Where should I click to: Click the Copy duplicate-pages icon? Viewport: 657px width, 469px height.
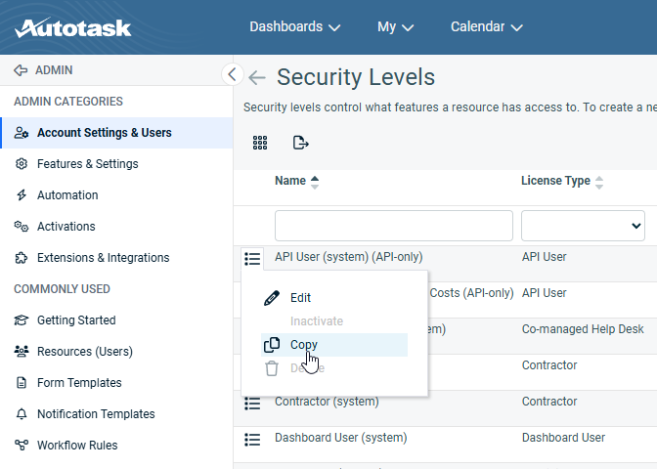[272, 345]
